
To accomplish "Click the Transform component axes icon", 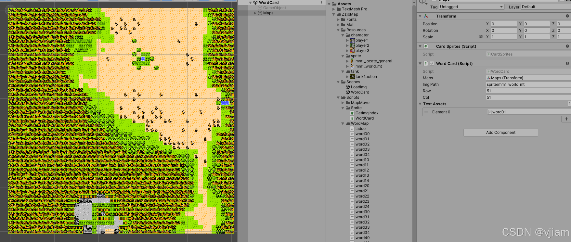I will point(426,16).
